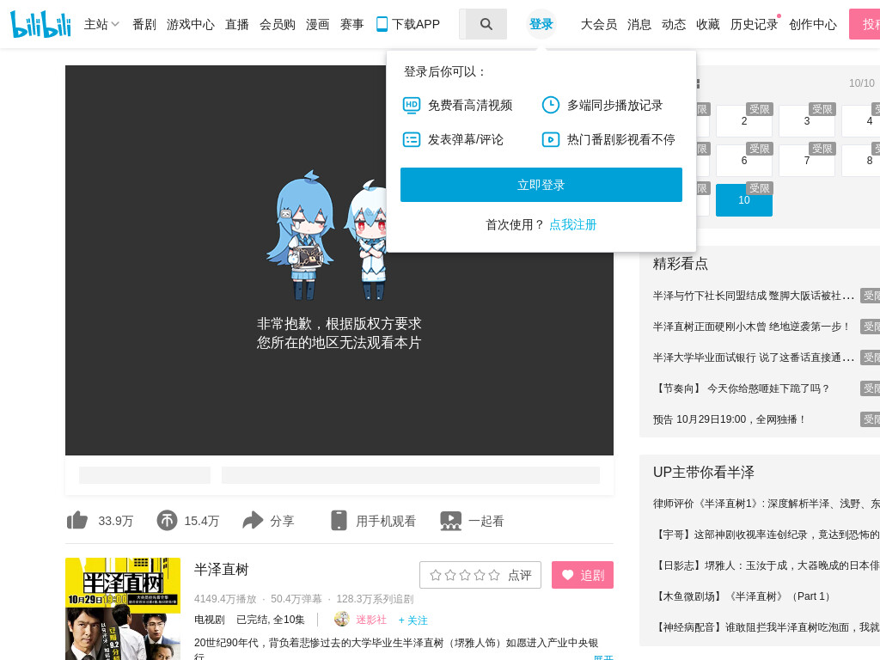This screenshot has width=880, height=660.
Task: Go to 游戏中心
Action: [x=190, y=24]
